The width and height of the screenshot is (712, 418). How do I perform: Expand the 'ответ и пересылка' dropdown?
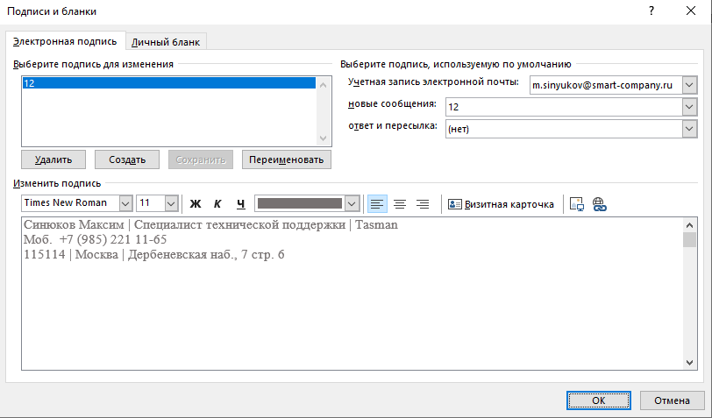point(688,129)
